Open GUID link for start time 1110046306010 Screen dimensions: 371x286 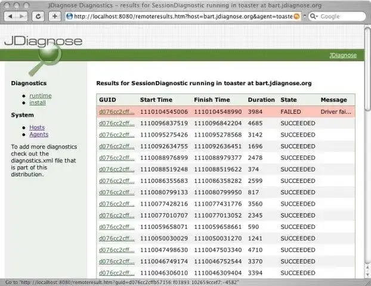117,273
